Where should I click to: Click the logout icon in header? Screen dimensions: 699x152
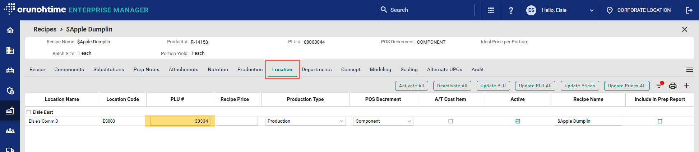[x=689, y=10]
